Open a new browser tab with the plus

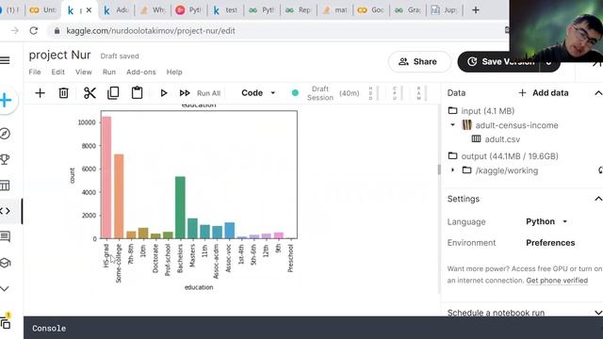[x=476, y=10]
